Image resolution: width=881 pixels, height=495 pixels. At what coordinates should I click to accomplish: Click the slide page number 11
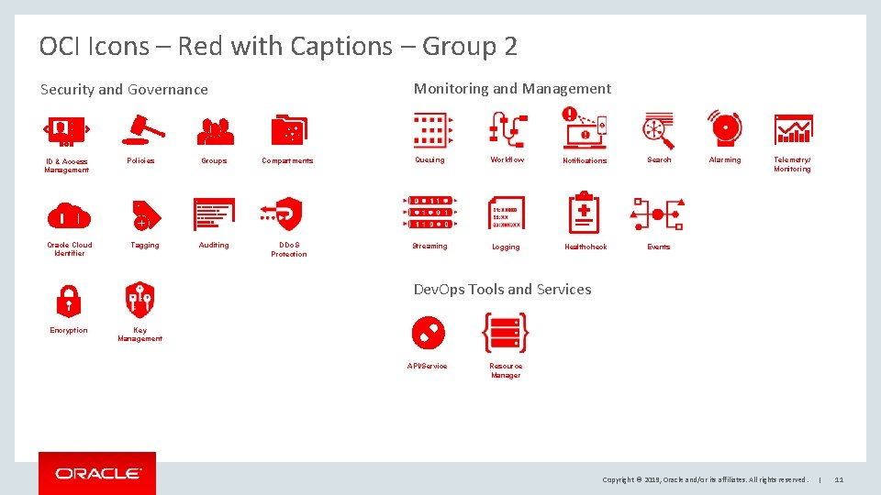[839, 479]
